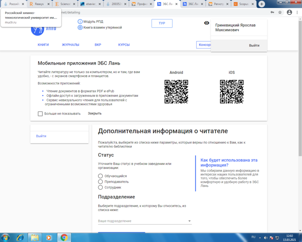Image resolution: width=302 pixels, height=242 pixels.
Task: Show hidden tray icons arrow
Action: point(260,238)
